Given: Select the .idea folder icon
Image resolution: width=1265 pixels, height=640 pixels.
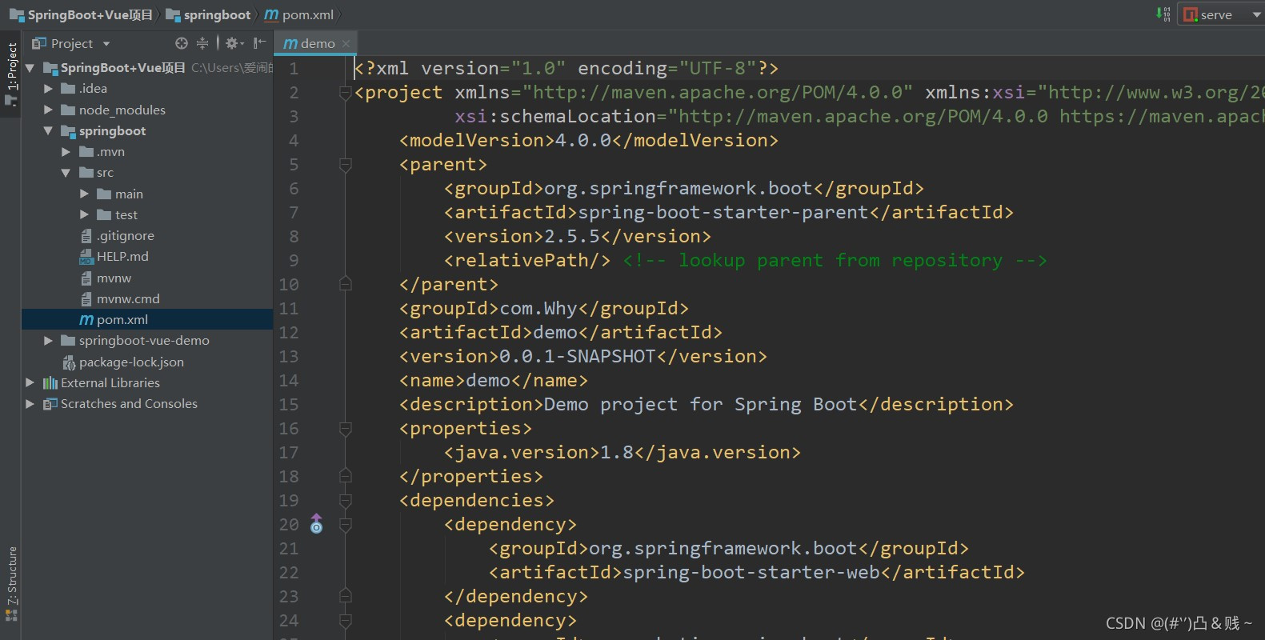Looking at the screenshot, I should pos(68,89).
